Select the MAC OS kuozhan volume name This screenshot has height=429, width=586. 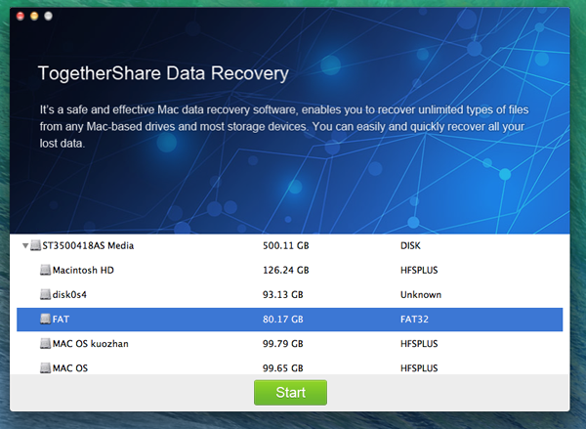(x=91, y=344)
